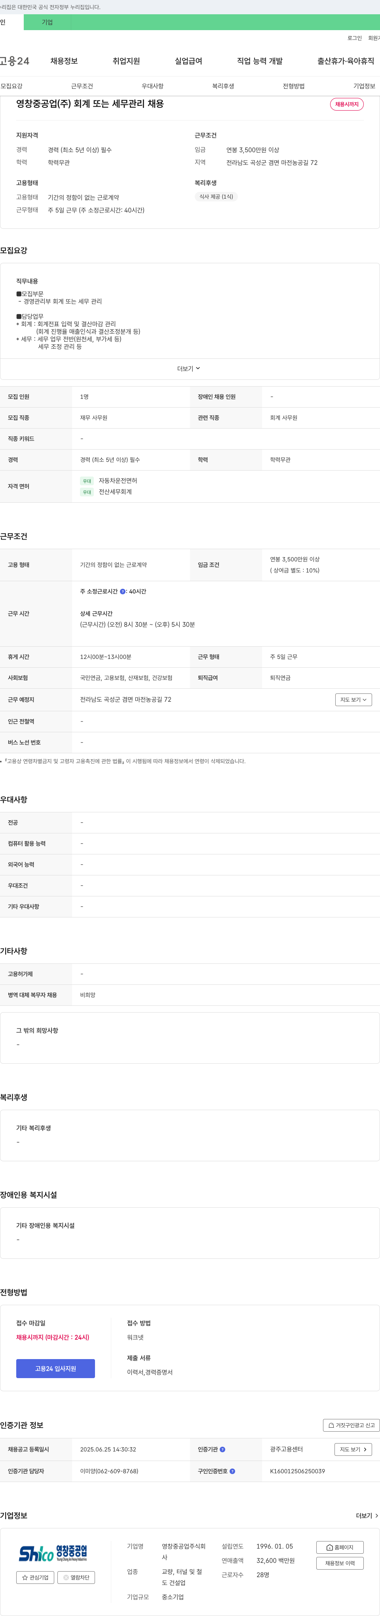Click the 전산세무회계 qualification text
Screen dimensions: 380x1616
tap(115, 492)
